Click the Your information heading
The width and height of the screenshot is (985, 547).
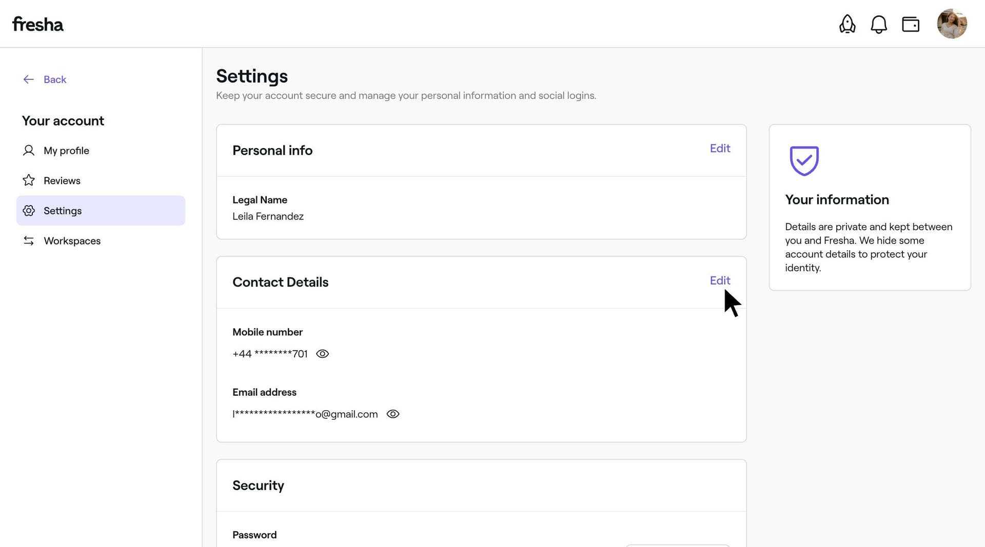point(837,200)
